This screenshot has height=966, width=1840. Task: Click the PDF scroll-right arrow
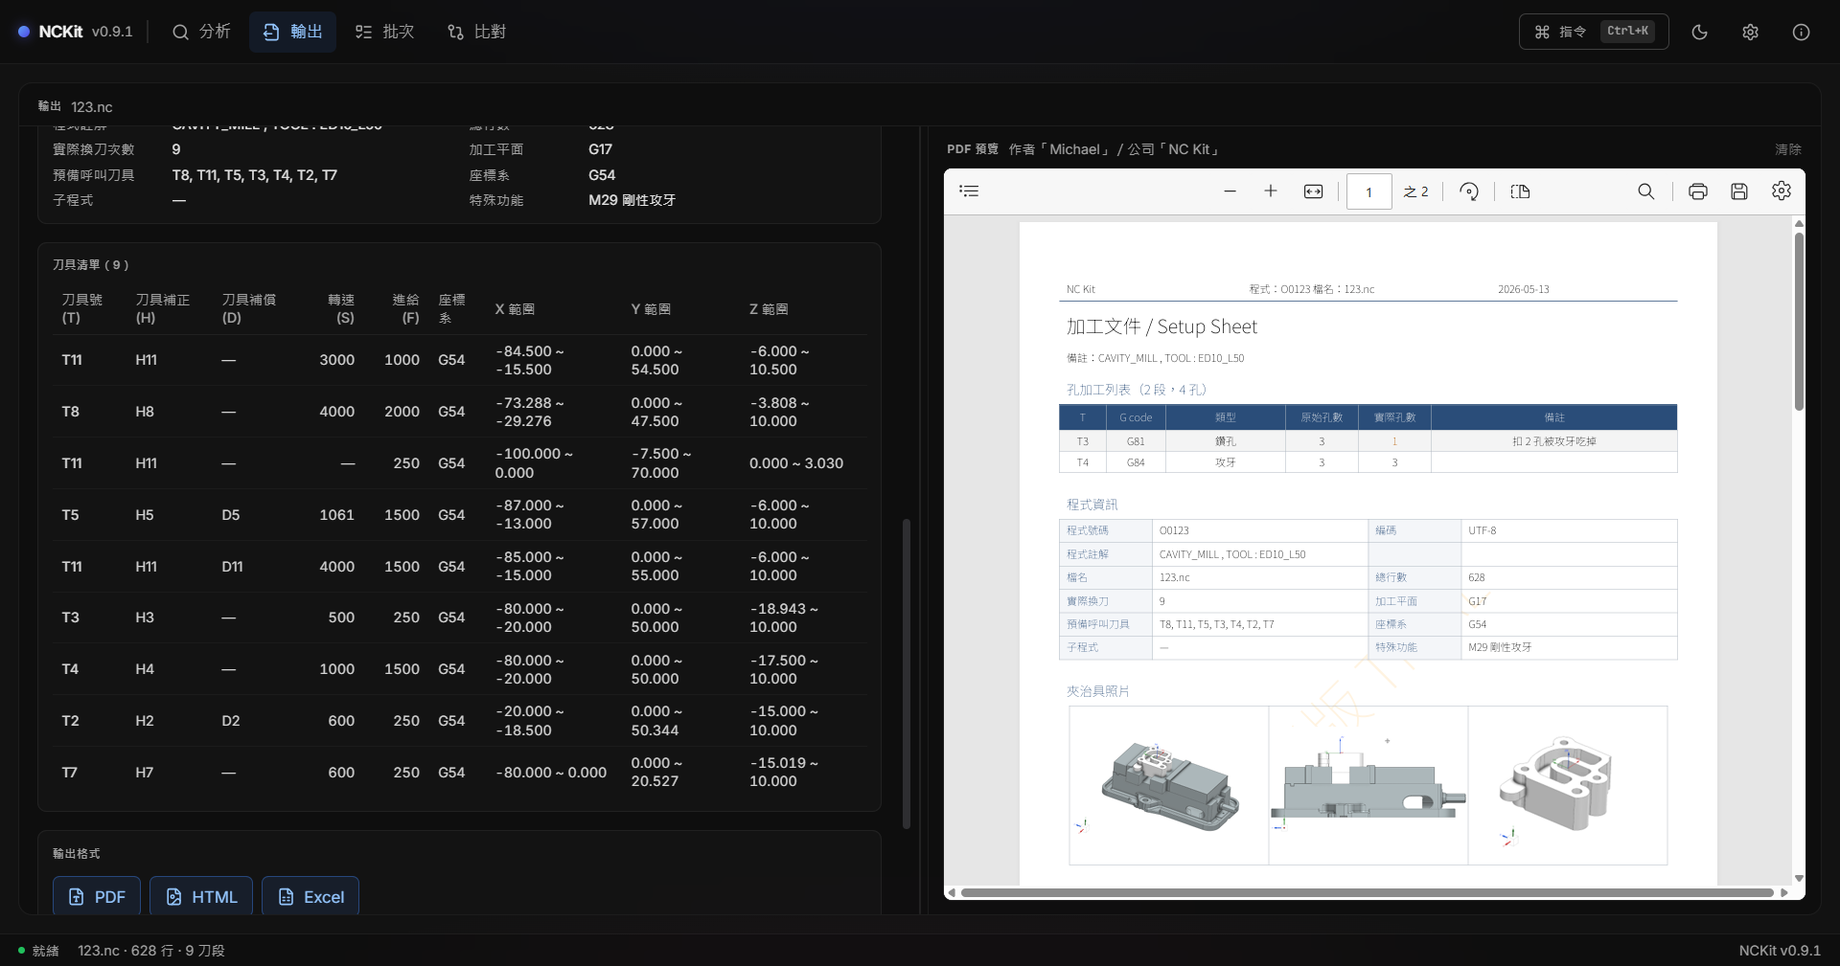[1783, 892]
